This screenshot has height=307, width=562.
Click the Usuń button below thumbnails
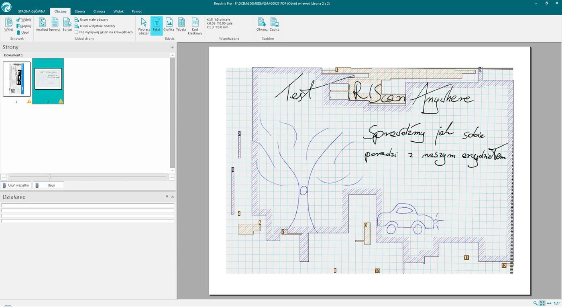pyautogui.click(x=48, y=185)
